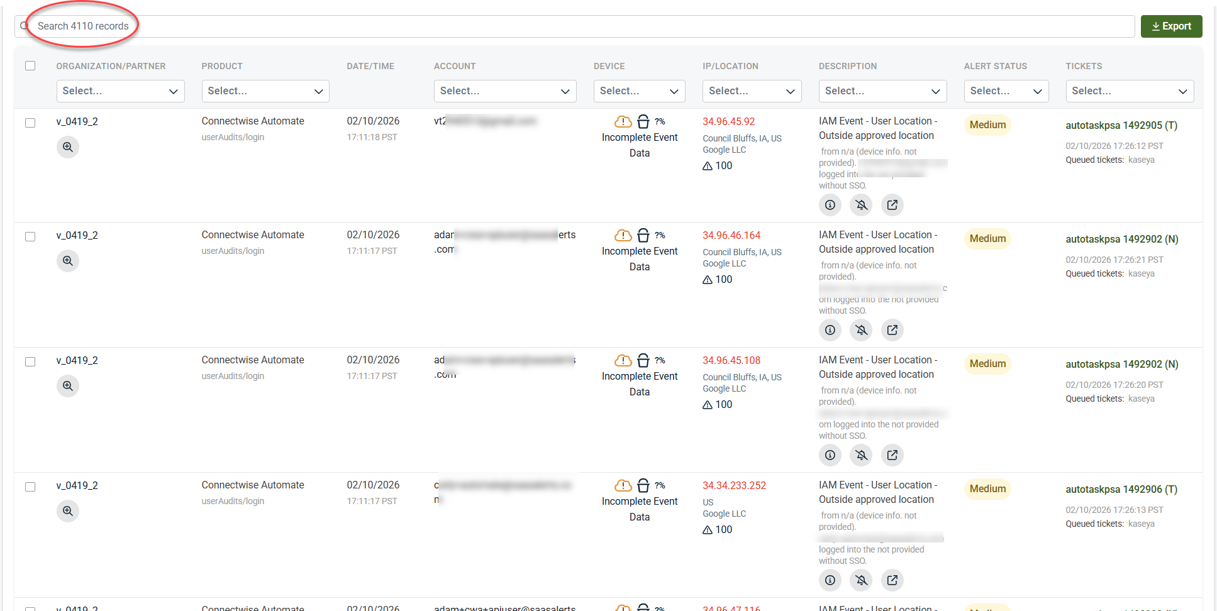This screenshot has width=1217, height=611.
Task: Open info icon for first IAM event
Action: 830,205
